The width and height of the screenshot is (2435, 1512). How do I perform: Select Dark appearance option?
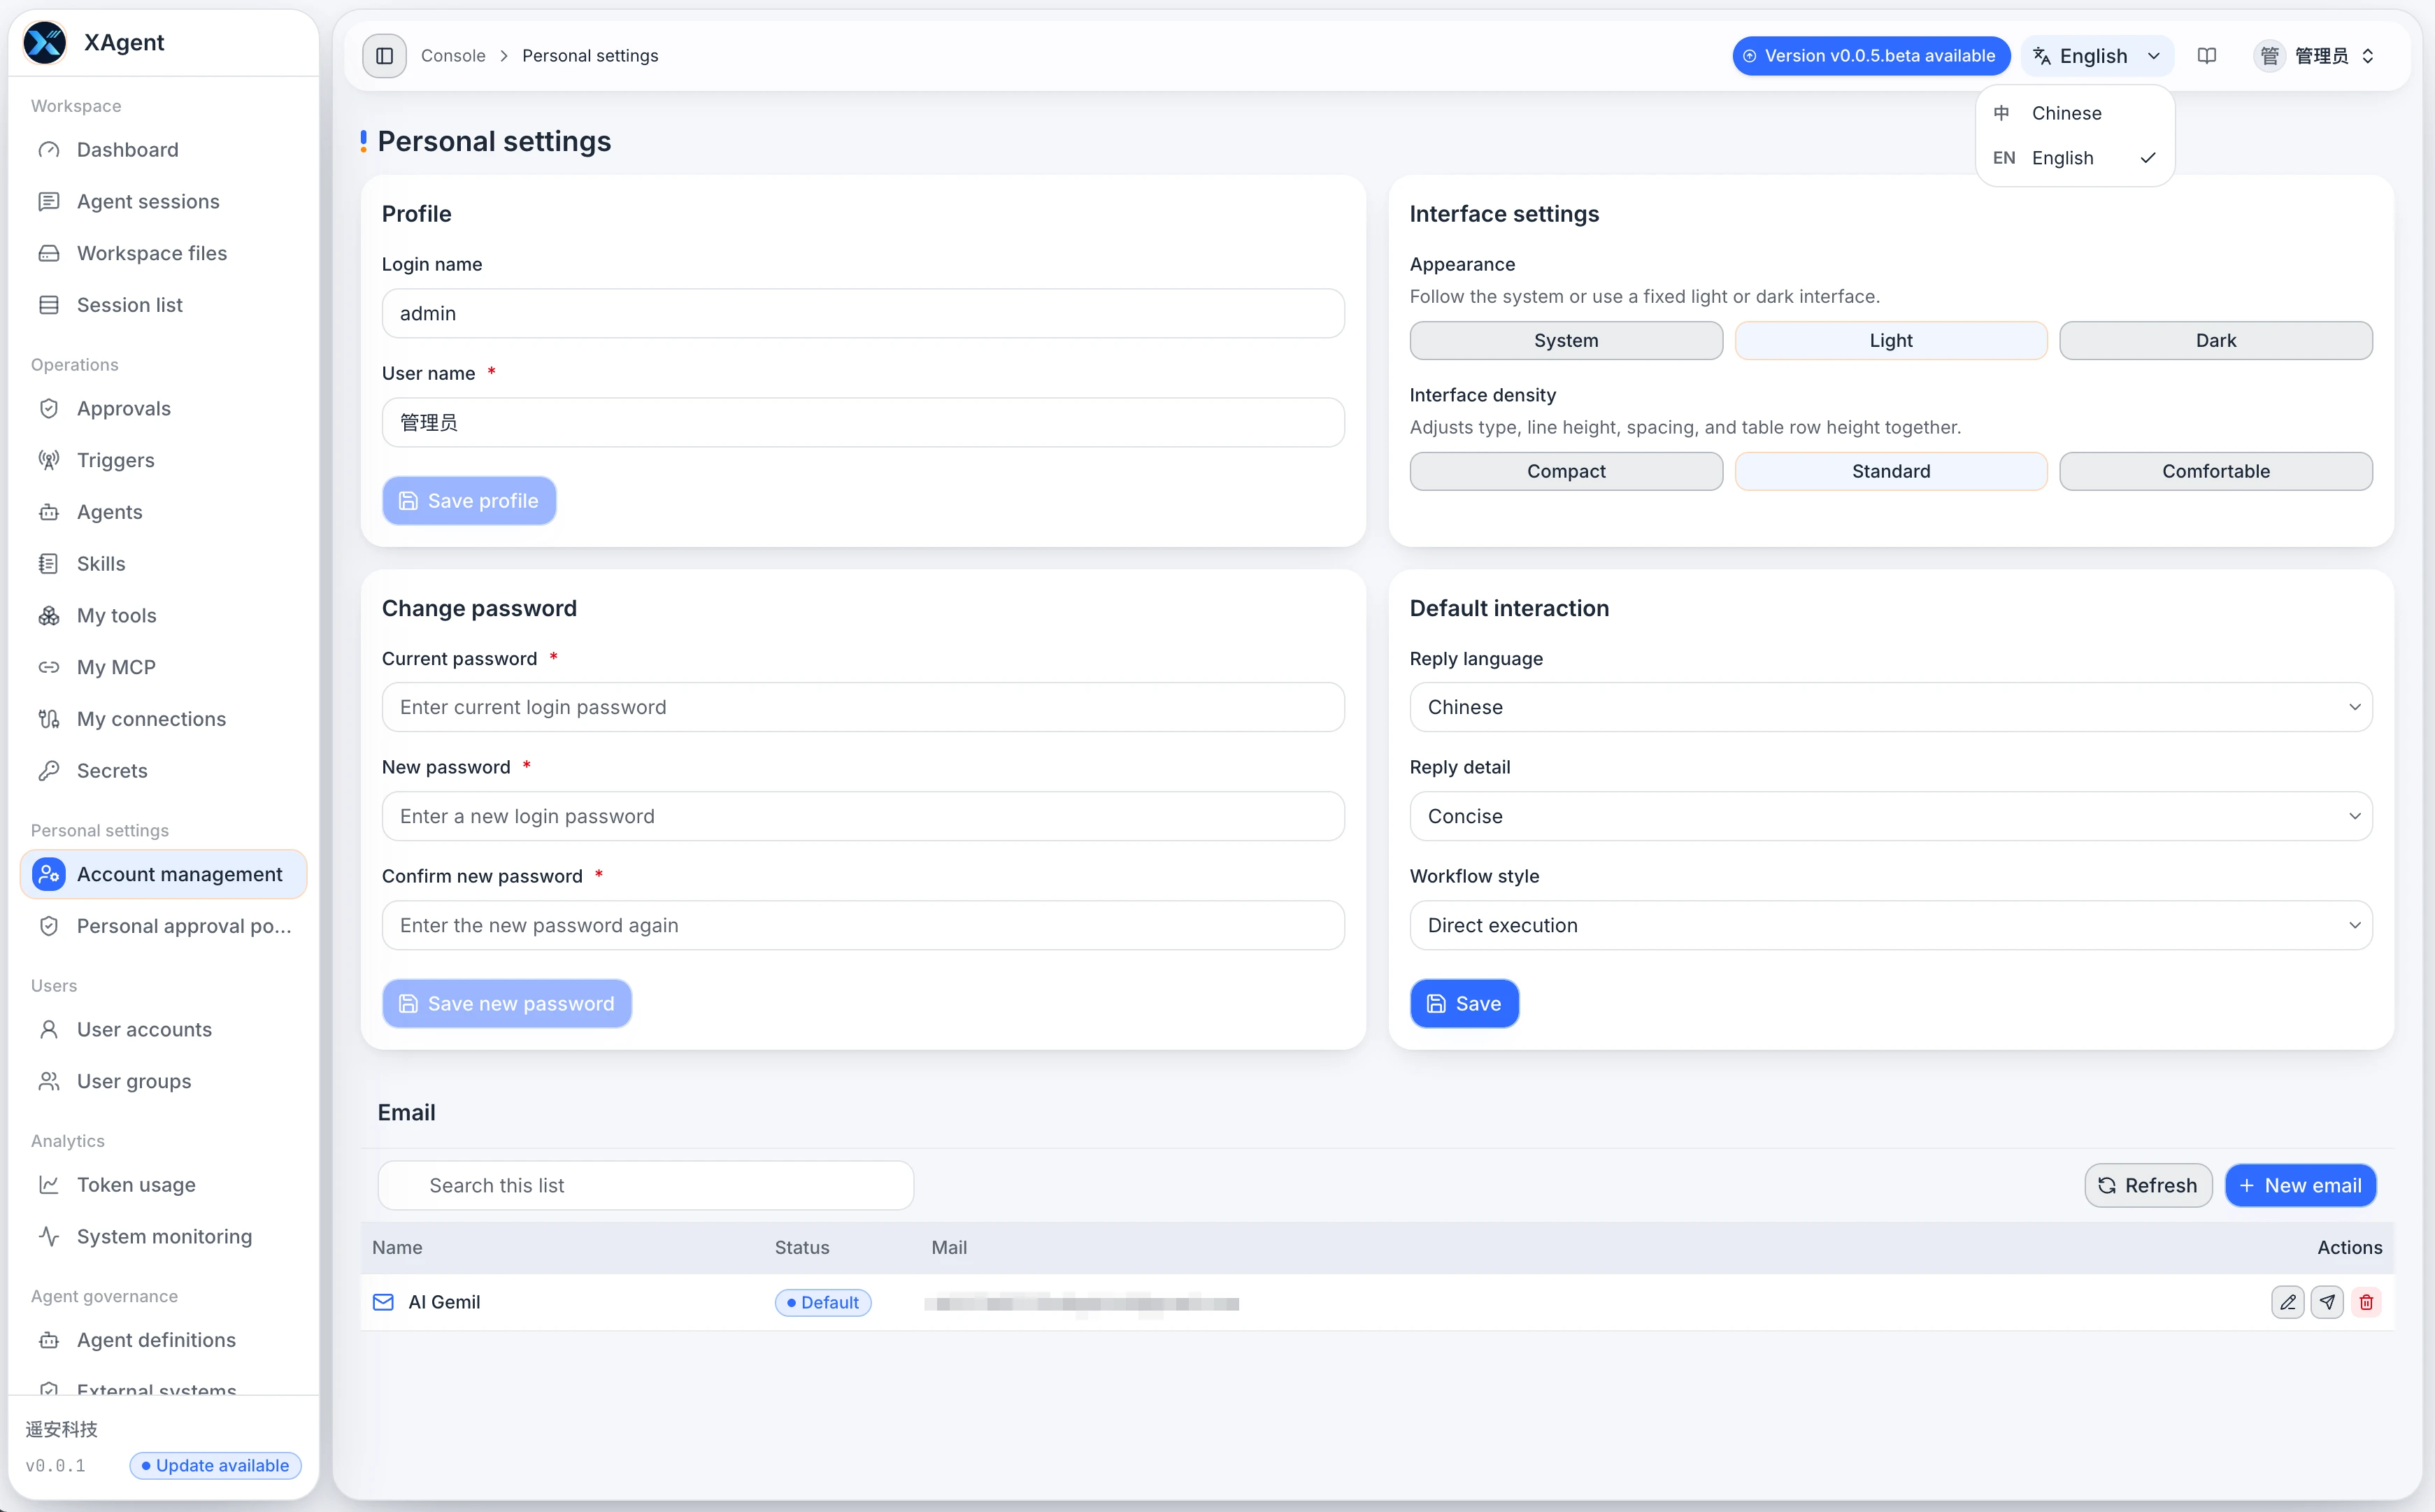pyautogui.click(x=2215, y=340)
